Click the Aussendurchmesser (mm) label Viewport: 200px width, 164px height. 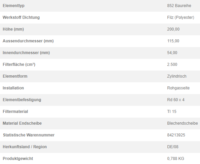click(28, 41)
